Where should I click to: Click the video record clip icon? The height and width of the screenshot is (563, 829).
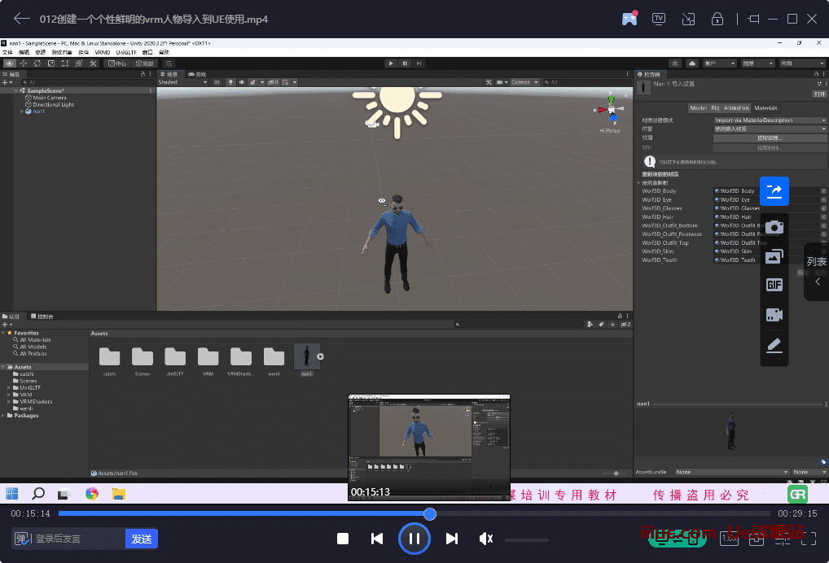774,315
